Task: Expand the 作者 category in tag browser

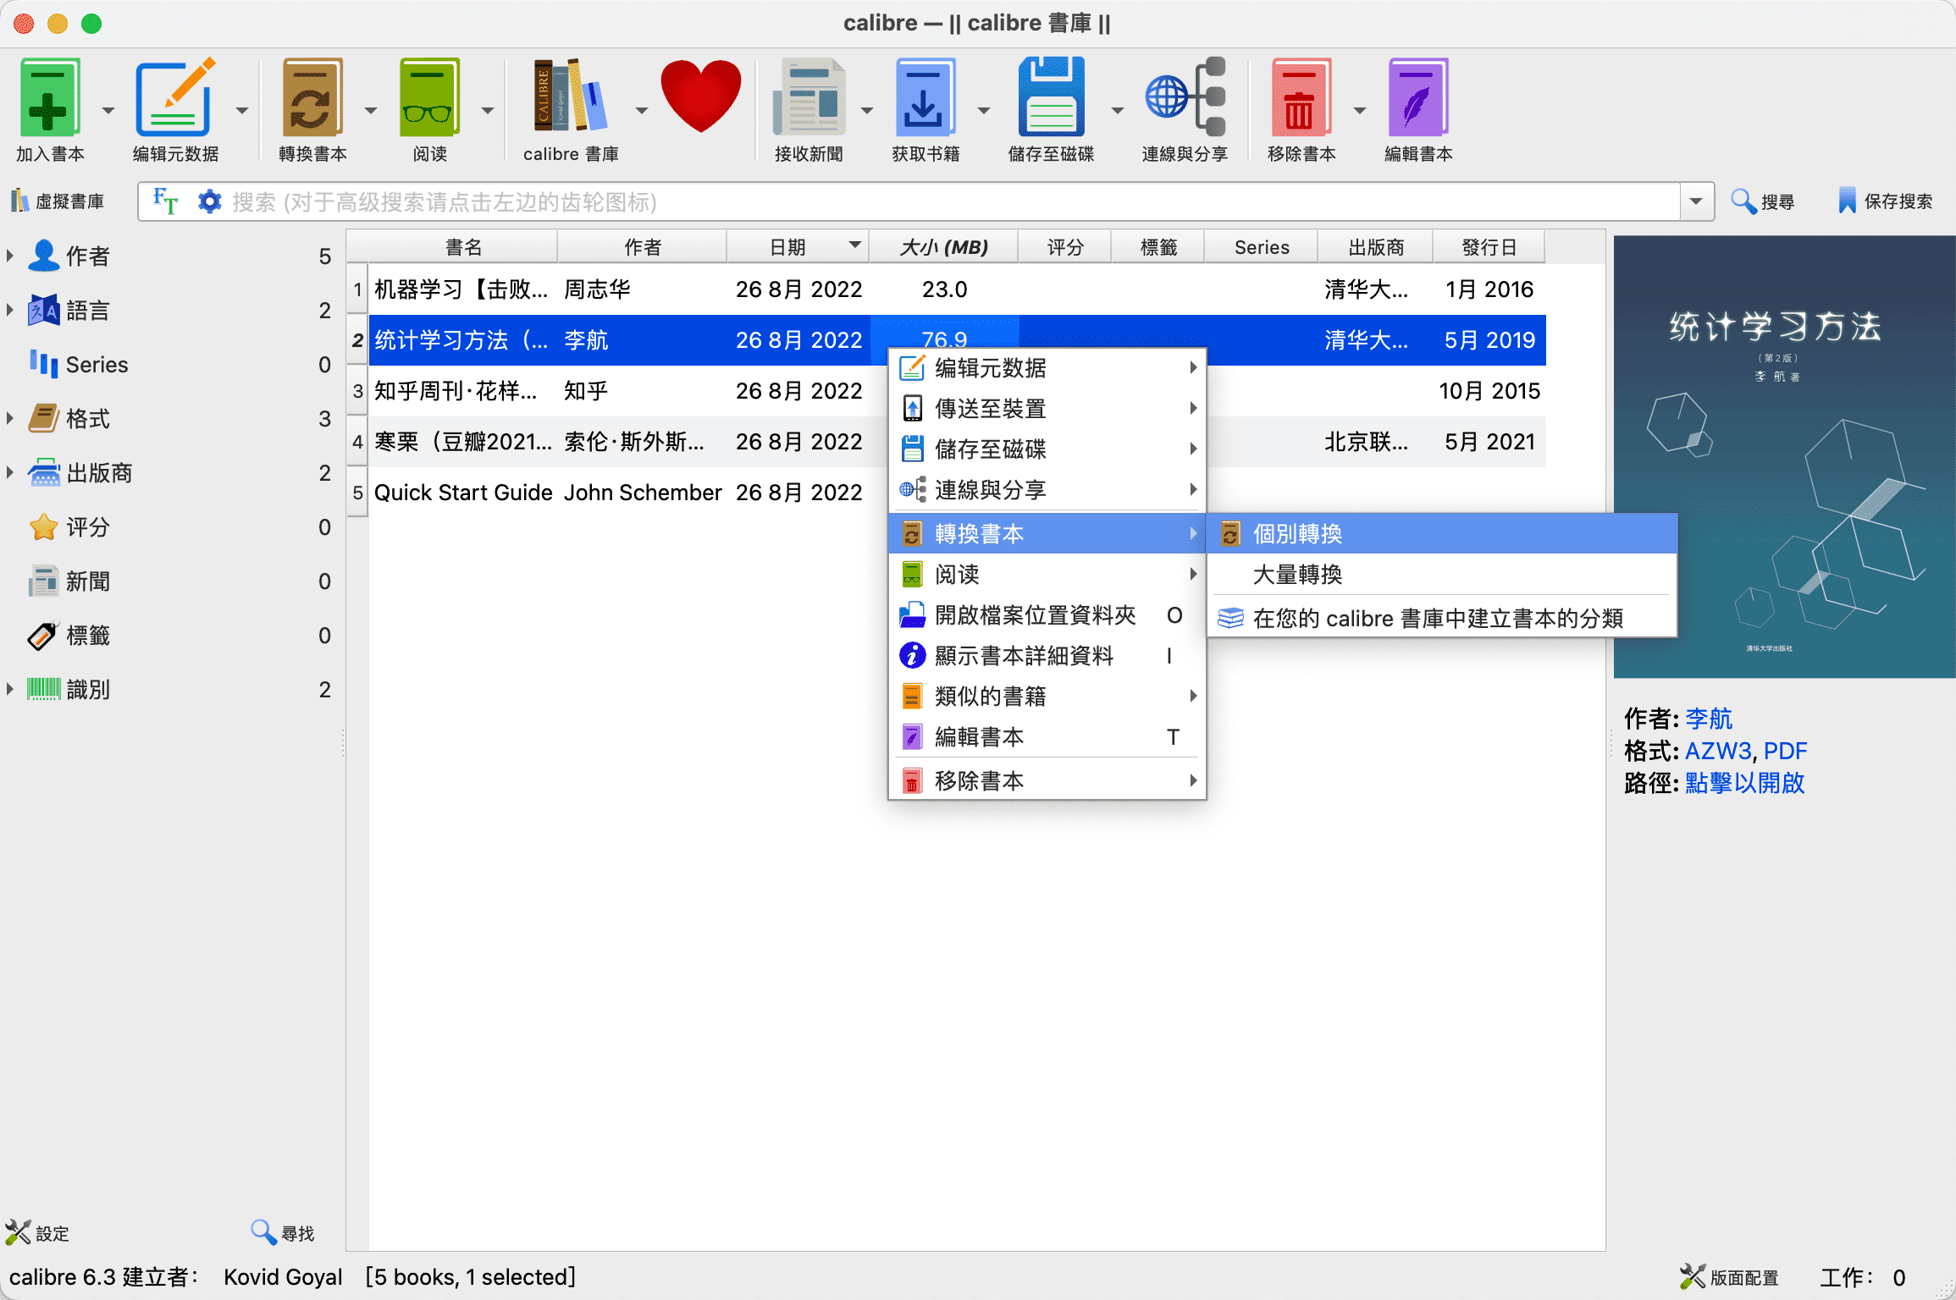Action: coord(10,256)
